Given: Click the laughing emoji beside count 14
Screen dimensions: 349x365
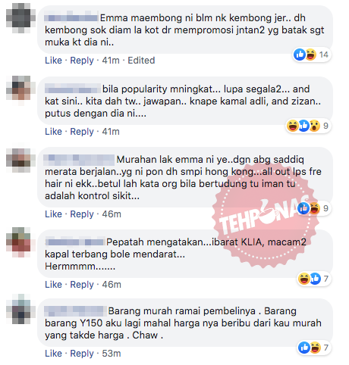Looking at the screenshot, I should [310, 55].
